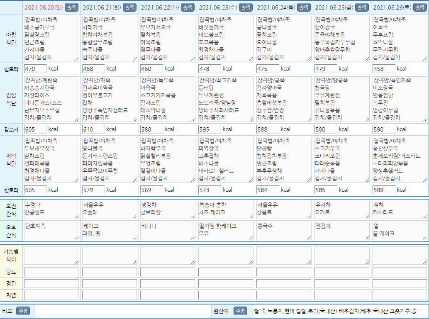Click Sunday 당뇨 input field
This screenshot has width=429, height=319.
coord(51,272)
